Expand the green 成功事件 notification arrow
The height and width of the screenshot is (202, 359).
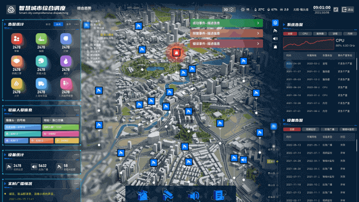coord(258,23)
